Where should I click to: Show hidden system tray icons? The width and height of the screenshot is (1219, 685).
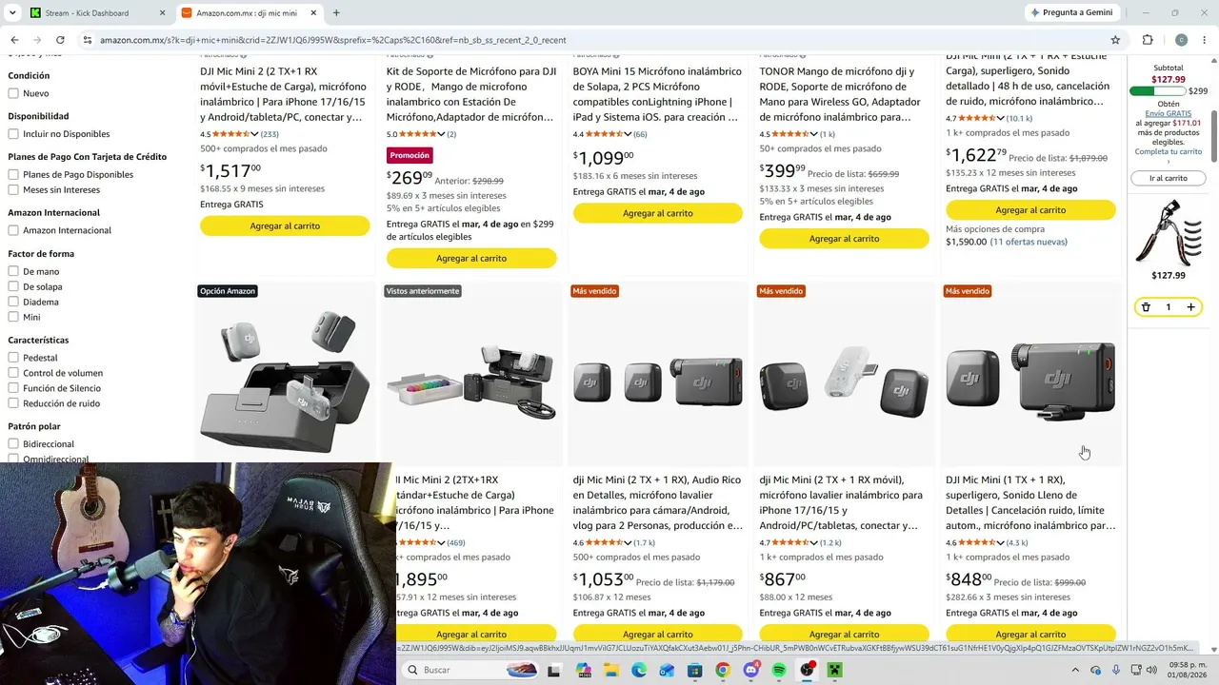tap(1074, 670)
